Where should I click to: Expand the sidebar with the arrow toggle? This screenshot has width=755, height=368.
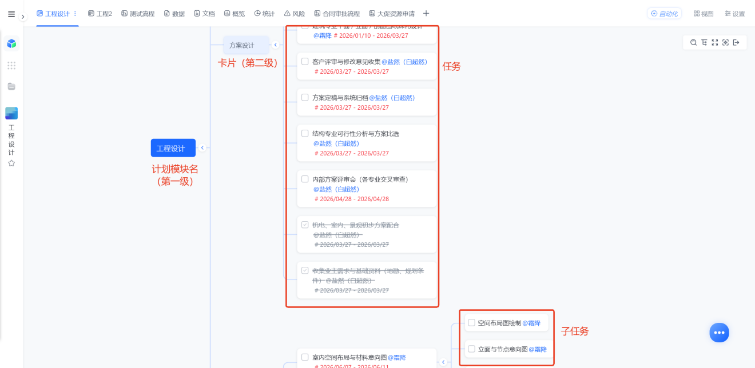(23, 17)
